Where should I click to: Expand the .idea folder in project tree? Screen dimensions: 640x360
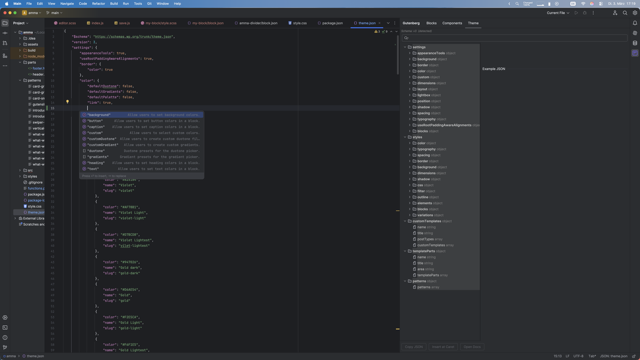pos(20,38)
